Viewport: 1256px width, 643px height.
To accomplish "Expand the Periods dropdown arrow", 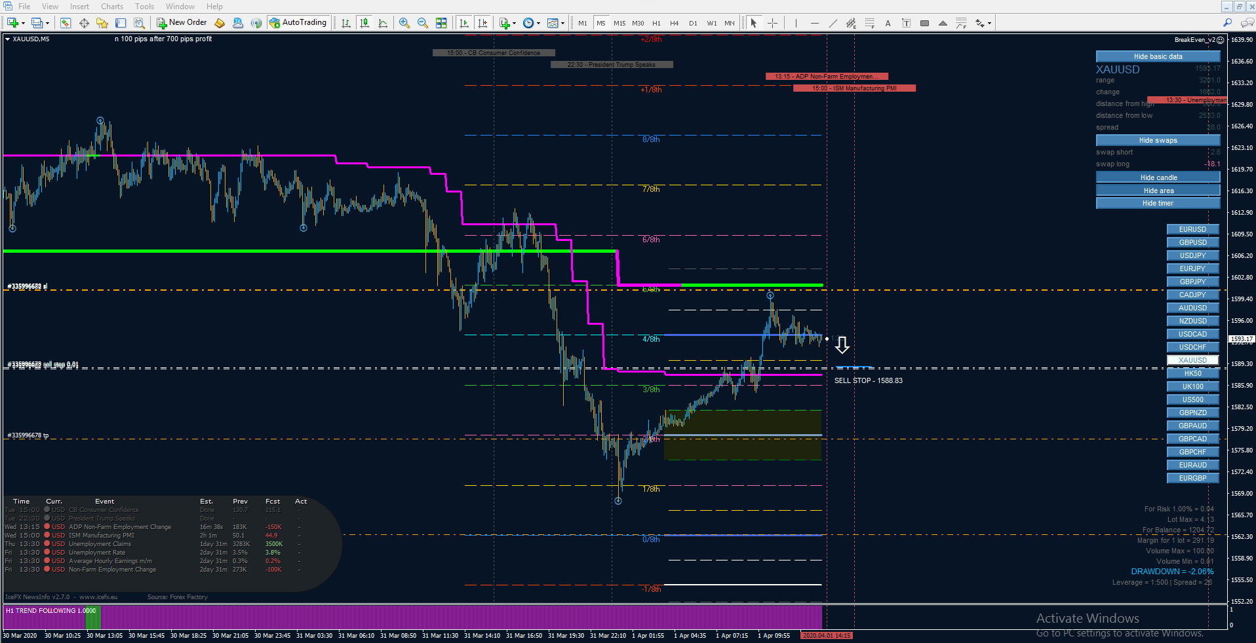I will [x=538, y=24].
